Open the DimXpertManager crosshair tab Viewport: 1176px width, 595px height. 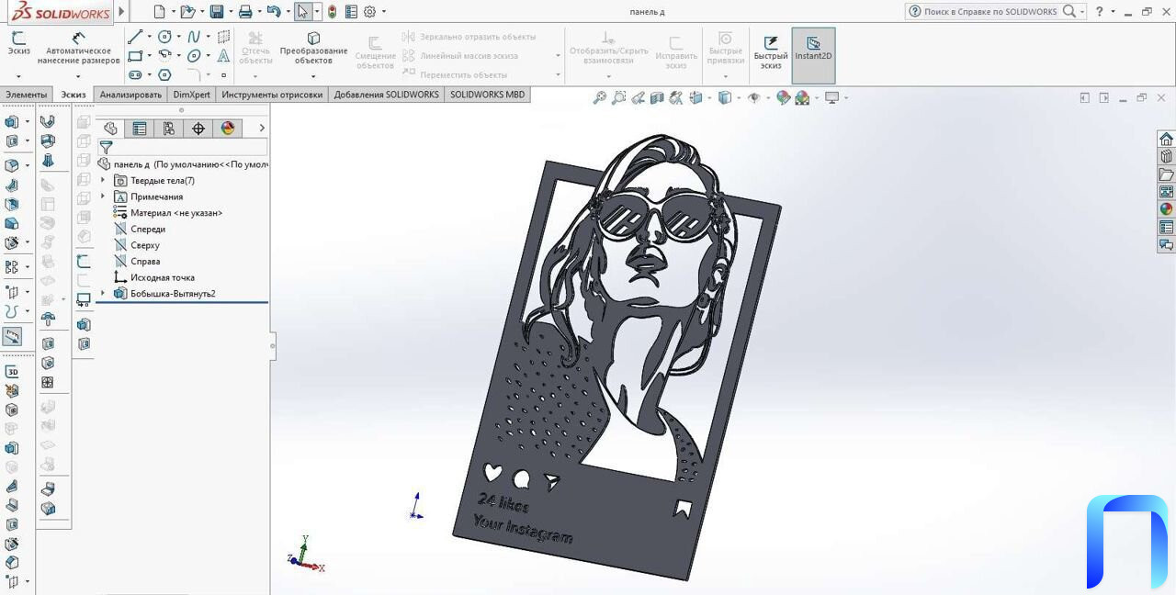[x=198, y=129]
